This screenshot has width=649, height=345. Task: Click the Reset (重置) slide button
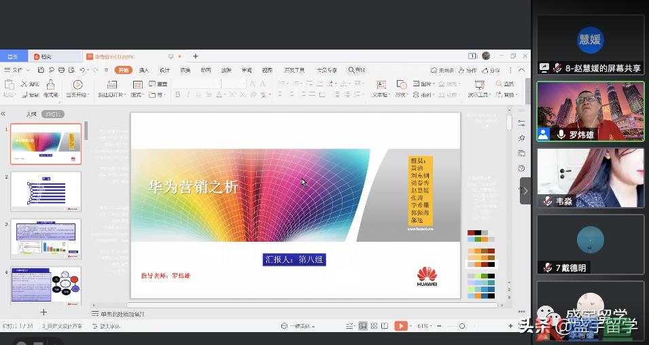pyautogui.click(x=158, y=84)
